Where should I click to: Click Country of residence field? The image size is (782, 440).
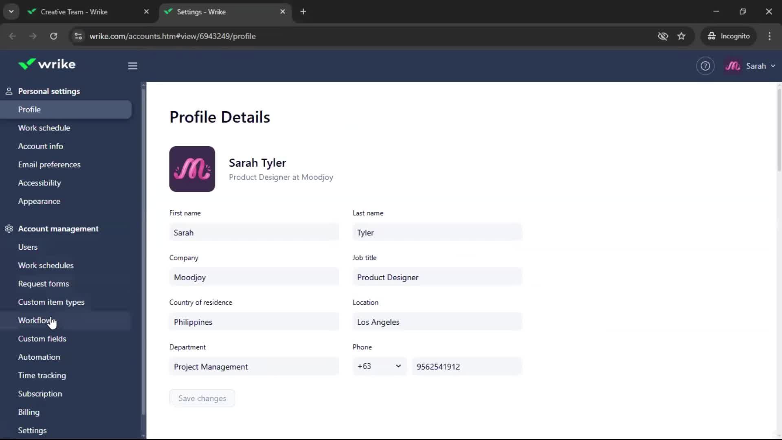tap(254, 322)
